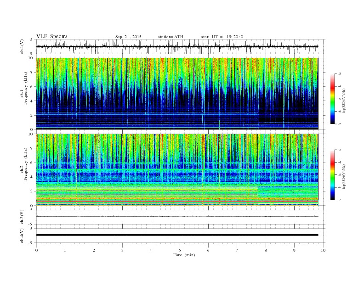Click the ch.2 spectrogram colorbar
This screenshot has width=364, height=281.
tap(332, 175)
